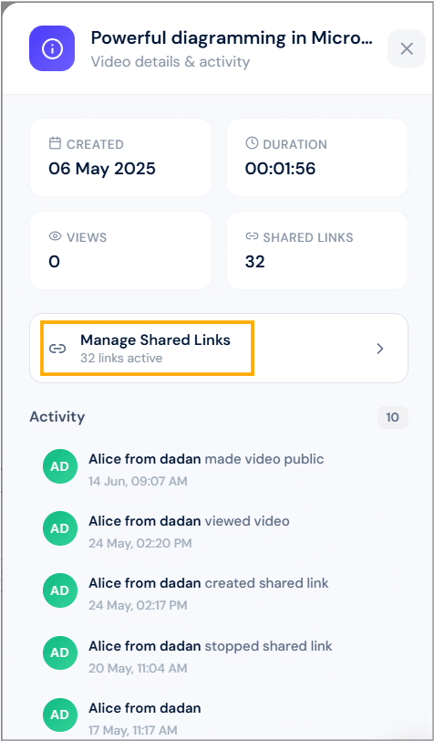Click the timestamp '20 May, 11:04 AM'
The height and width of the screenshot is (741, 434).
[138, 668]
